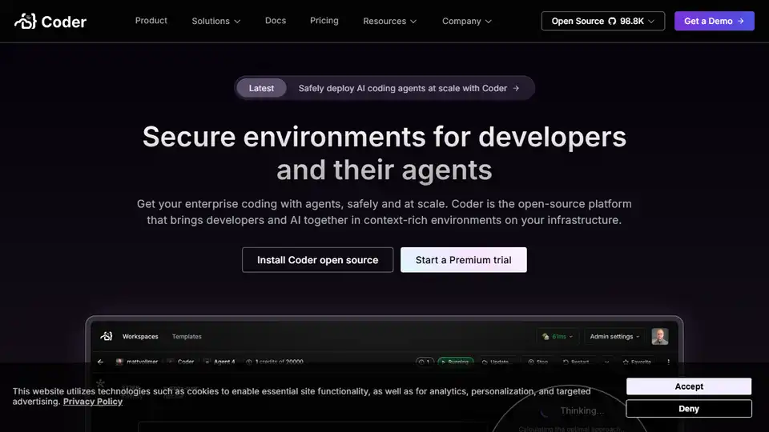
Task: Click the Coder logo in the header
Action: pyautogui.click(x=50, y=21)
